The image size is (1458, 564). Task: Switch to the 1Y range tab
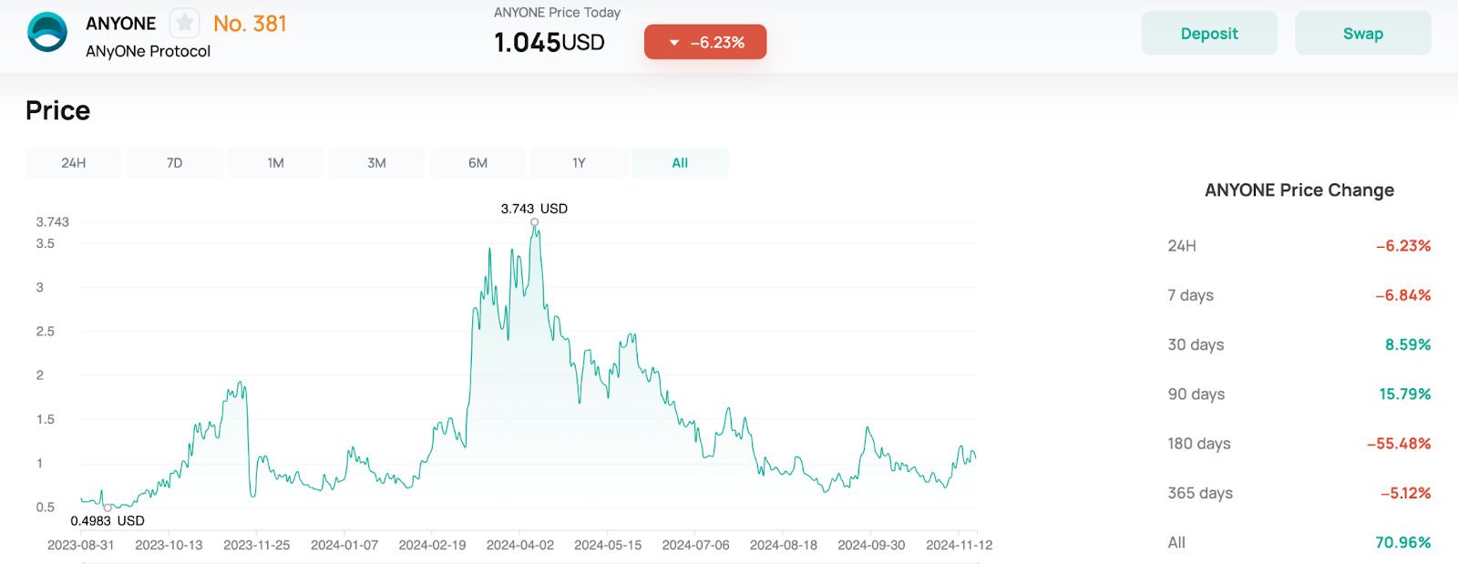point(579,163)
